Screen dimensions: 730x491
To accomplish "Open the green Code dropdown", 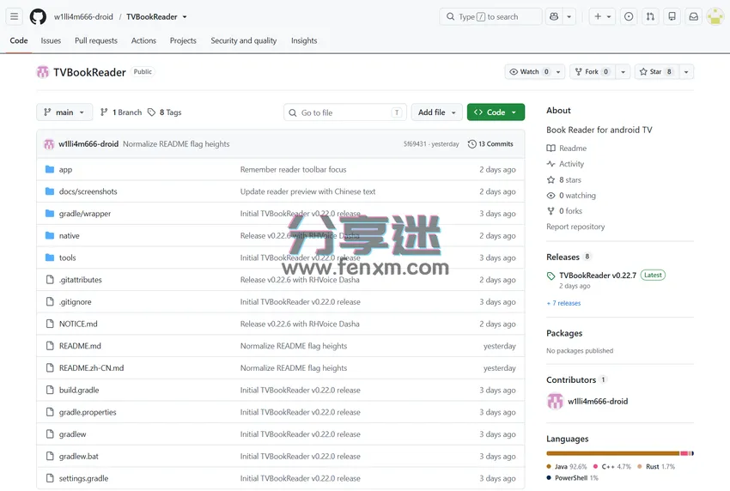I will [496, 112].
